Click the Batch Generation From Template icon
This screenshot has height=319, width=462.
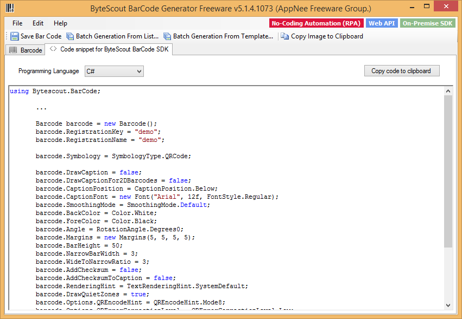coord(167,36)
